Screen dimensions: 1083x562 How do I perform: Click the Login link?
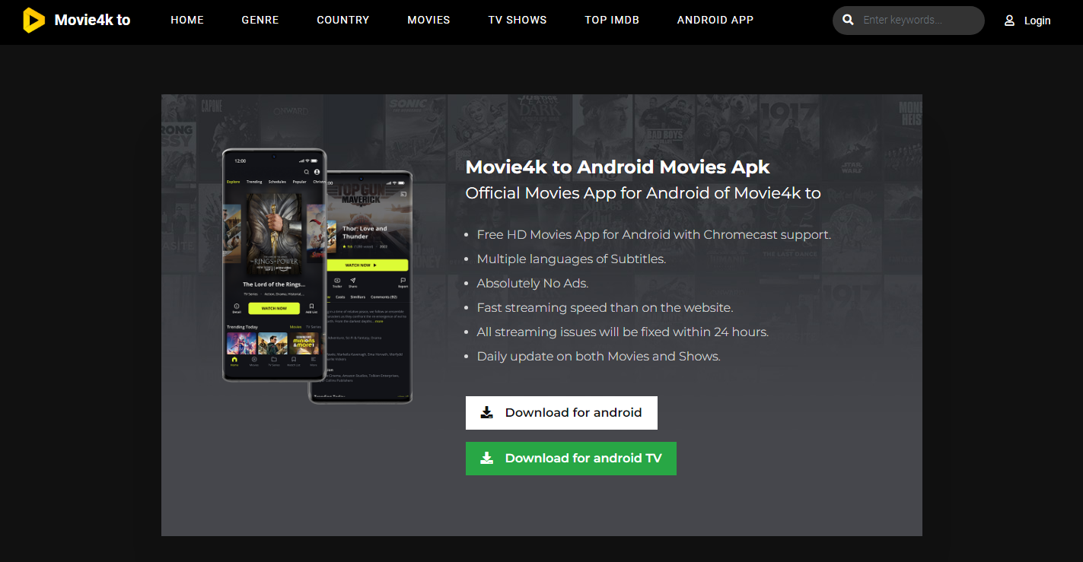click(x=1037, y=21)
